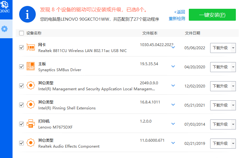Viewport: 239px width, 158px height.
Task: Click the printer icon for Lenovo M7675DXF
Action: (31, 124)
